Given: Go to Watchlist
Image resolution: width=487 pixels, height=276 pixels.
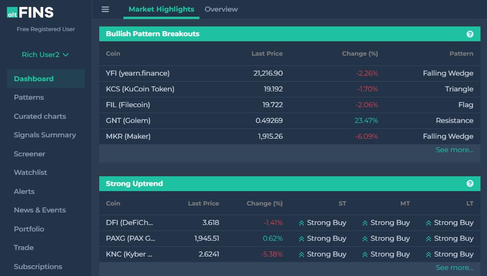Looking at the screenshot, I should [x=31, y=173].
